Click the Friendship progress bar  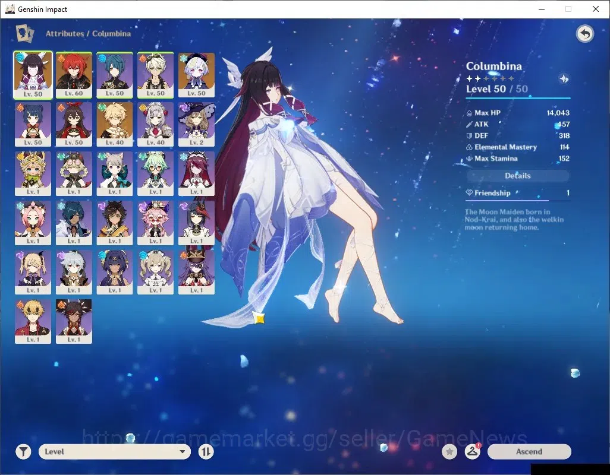(518, 201)
